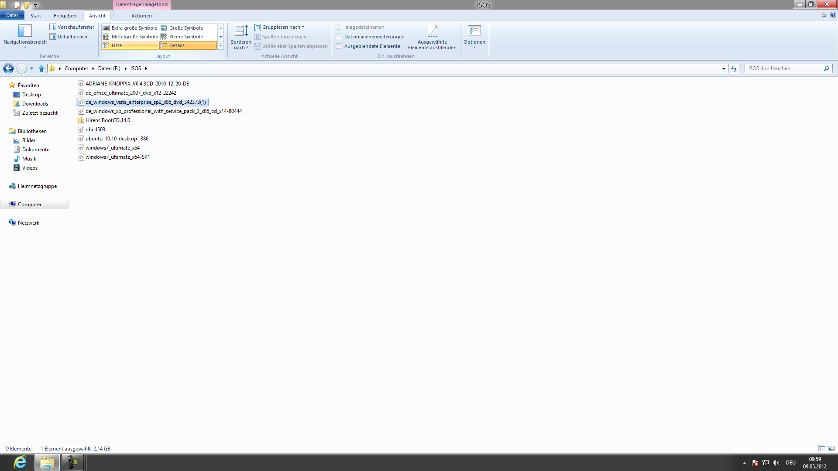Toggle the Imagedateinamen checkbox
Image resolution: width=838 pixels, height=471 pixels.
339,27
